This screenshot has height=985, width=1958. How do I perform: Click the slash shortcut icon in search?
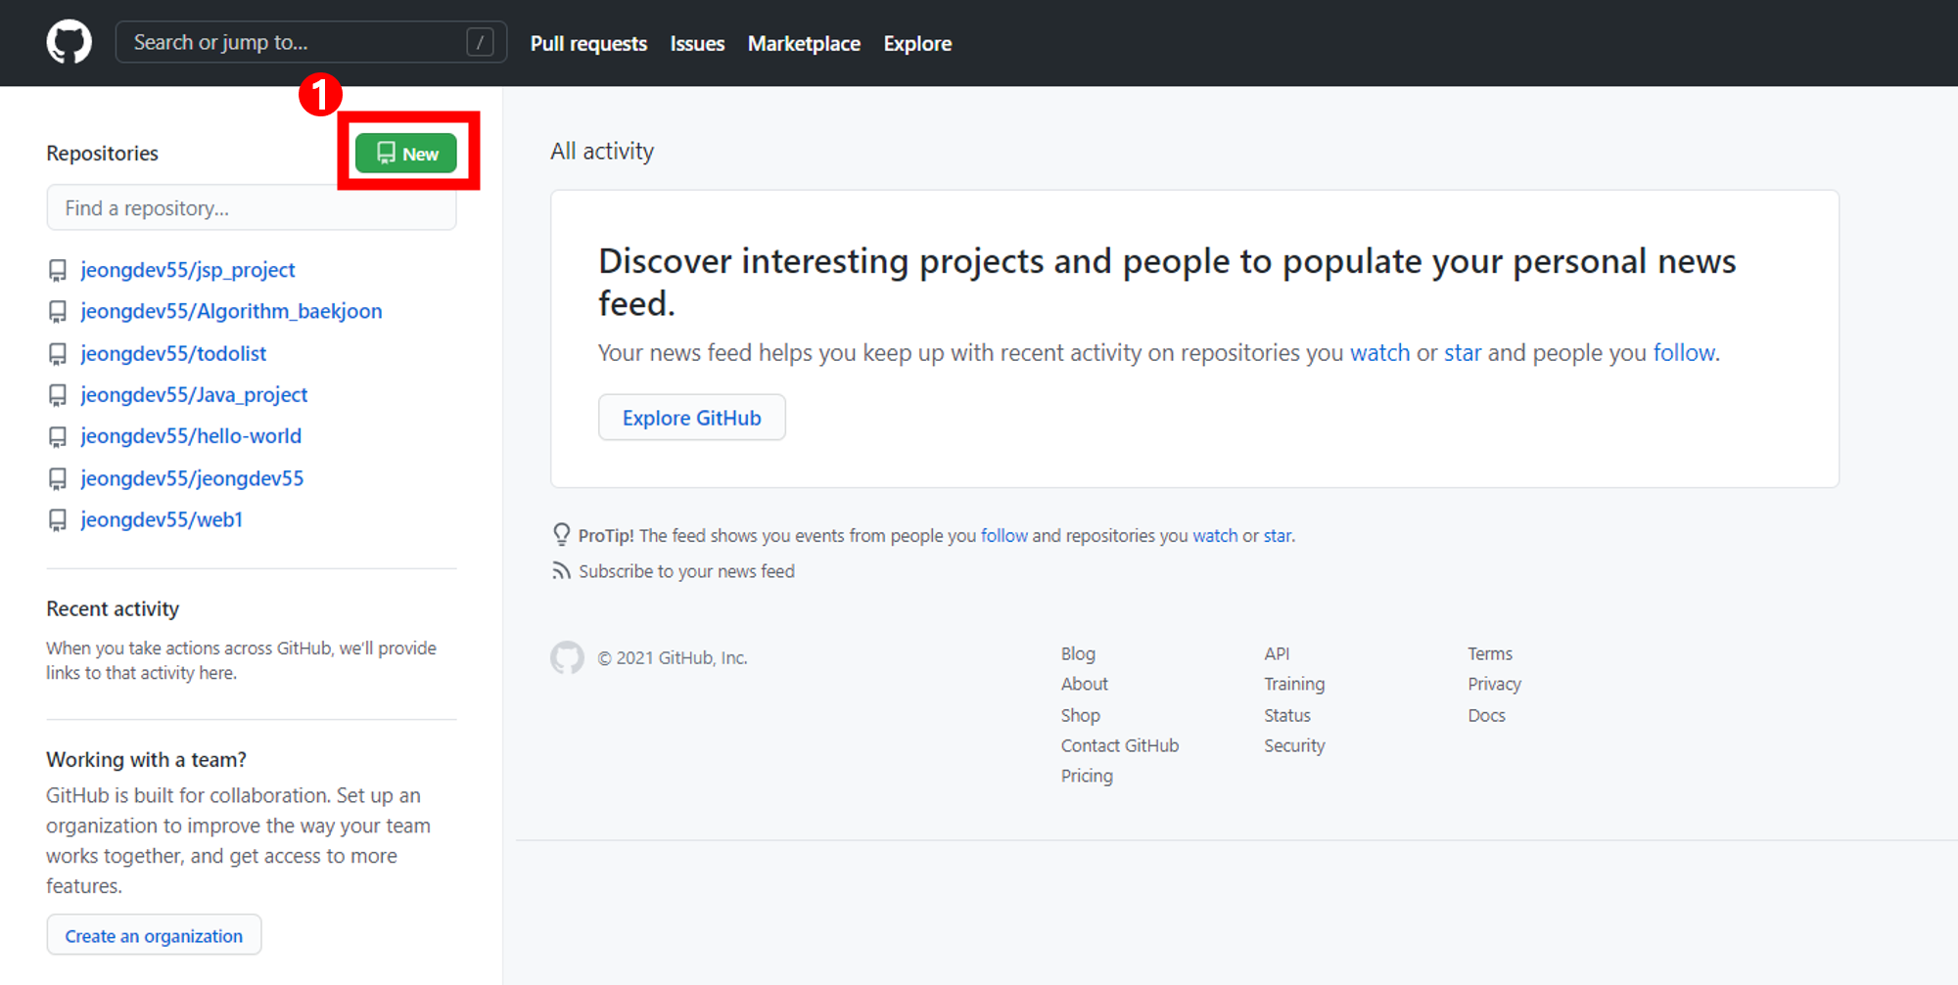pyautogui.click(x=480, y=42)
